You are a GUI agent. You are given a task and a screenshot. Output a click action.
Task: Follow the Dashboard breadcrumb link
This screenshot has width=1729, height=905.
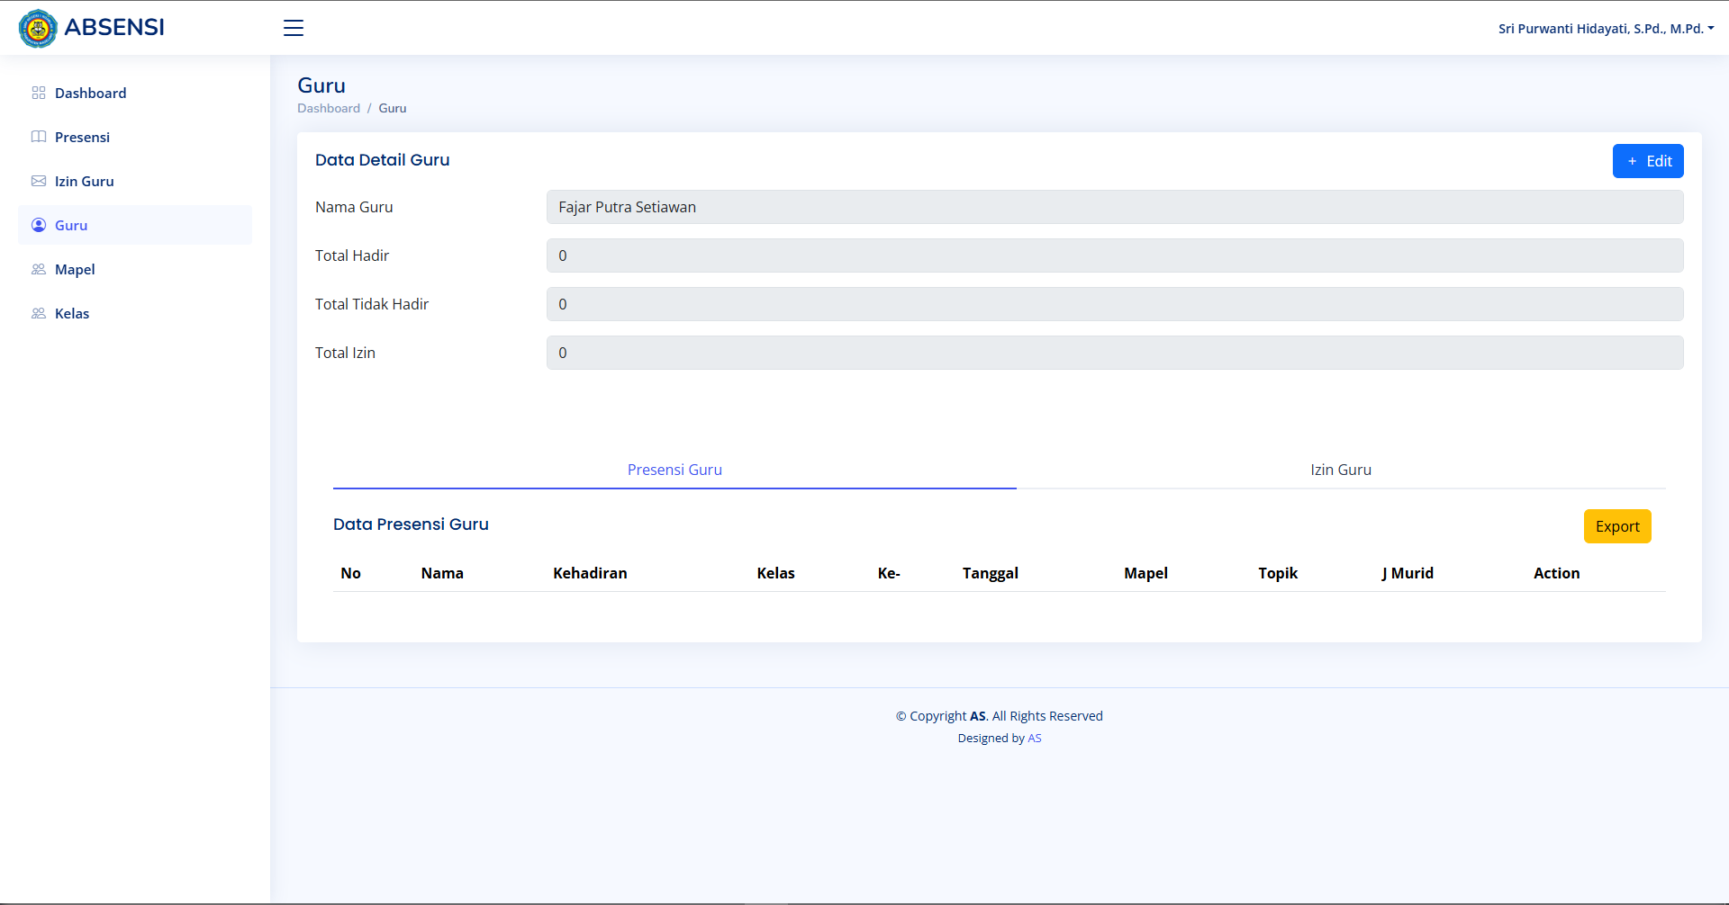329,108
